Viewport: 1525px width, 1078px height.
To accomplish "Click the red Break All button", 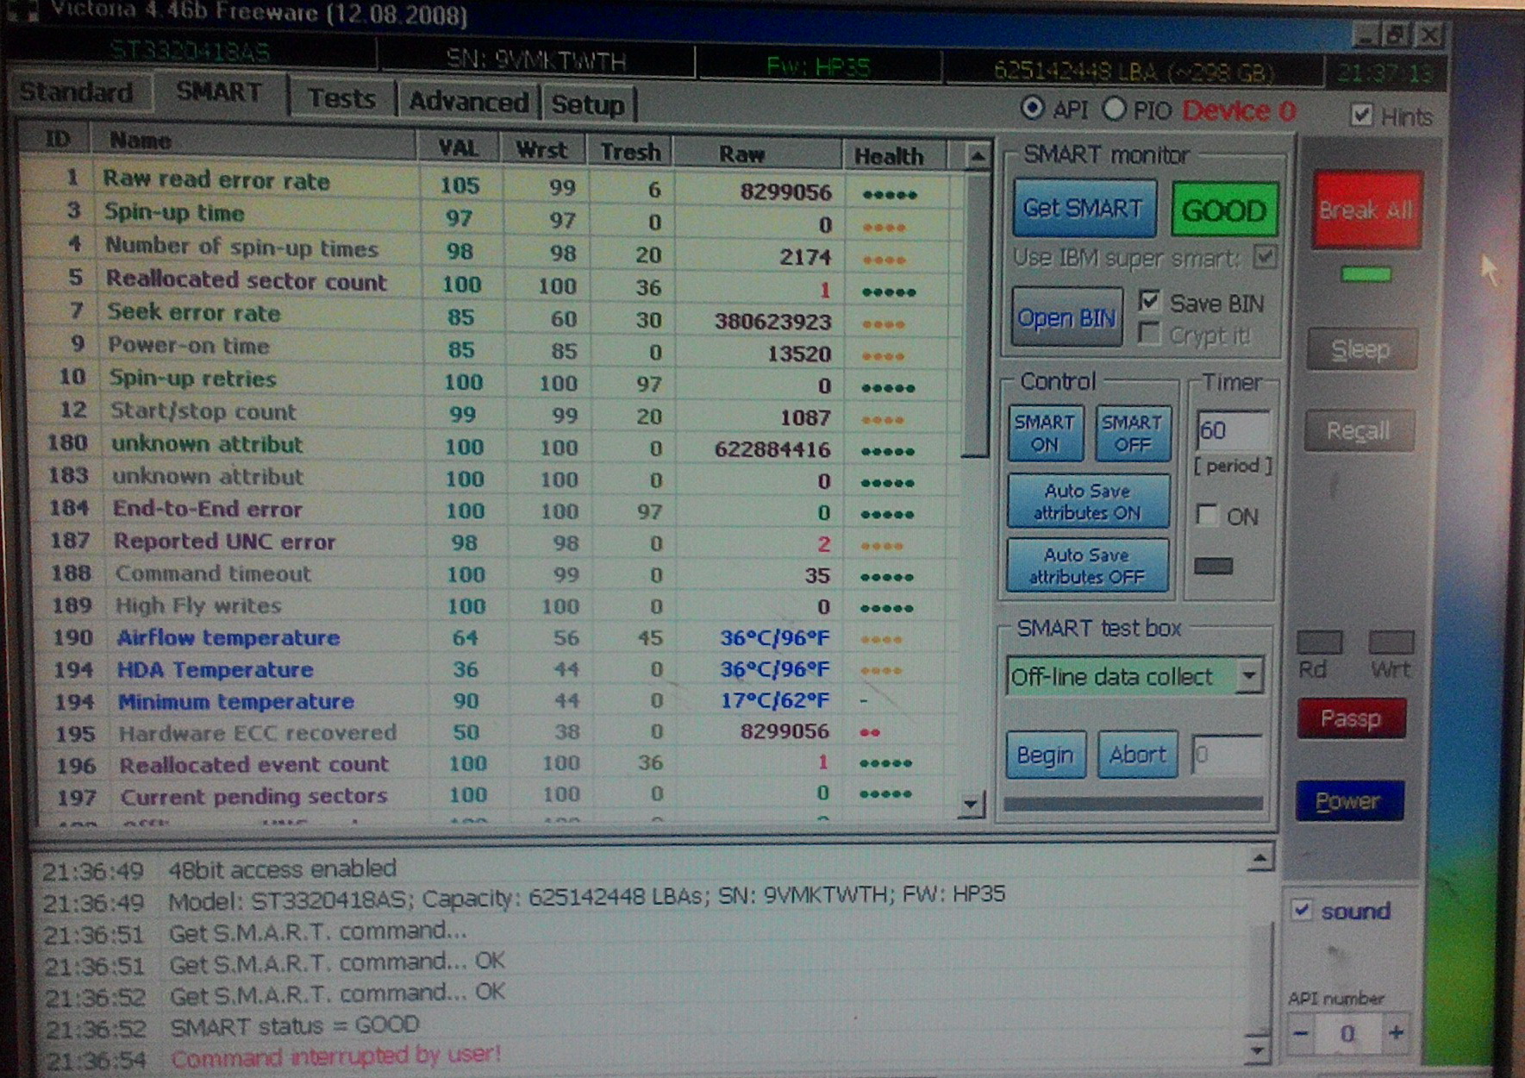I will pyautogui.click(x=1366, y=210).
